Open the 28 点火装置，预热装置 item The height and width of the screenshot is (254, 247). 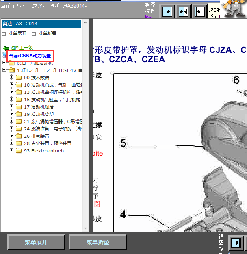coord(48,143)
